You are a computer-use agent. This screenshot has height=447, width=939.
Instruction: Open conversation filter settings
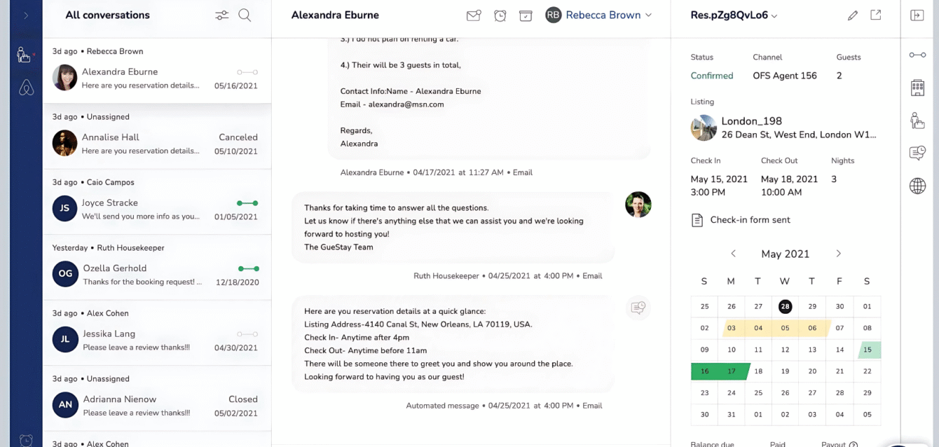(222, 14)
